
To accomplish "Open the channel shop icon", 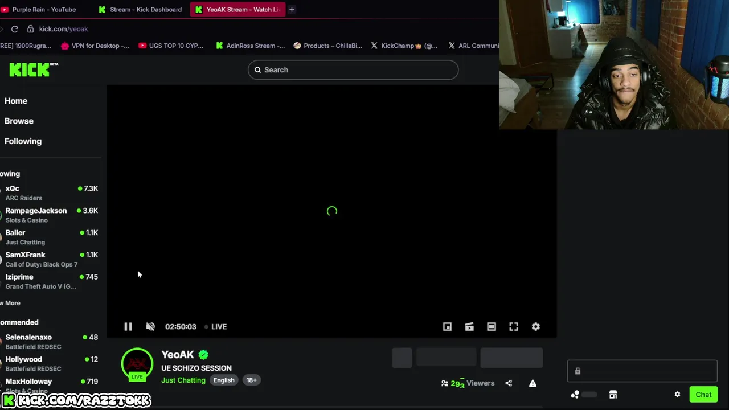I will point(613,394).
